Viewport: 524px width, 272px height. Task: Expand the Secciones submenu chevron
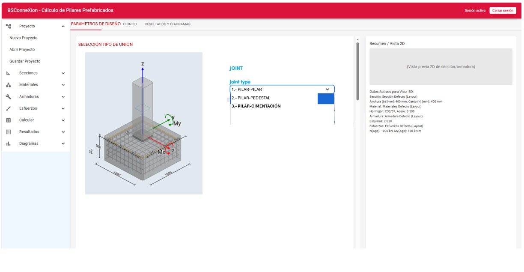[x=63, y=73]
